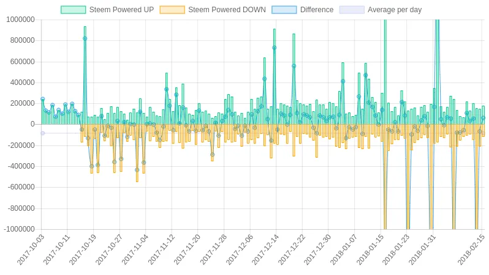Image resolution: width=489 pixels, height=275 pixels.
Task: Click the 1000000 y-axis label
Action: (x=20, y=20)
